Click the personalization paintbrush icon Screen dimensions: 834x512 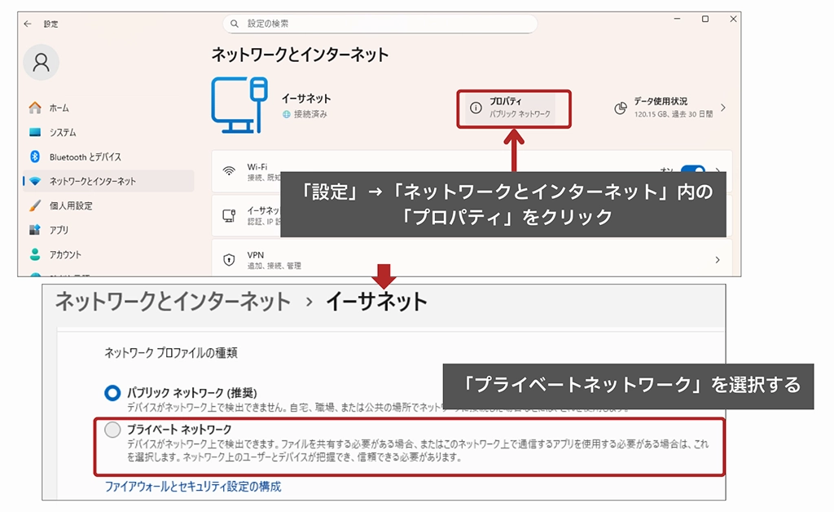[35, 205]
